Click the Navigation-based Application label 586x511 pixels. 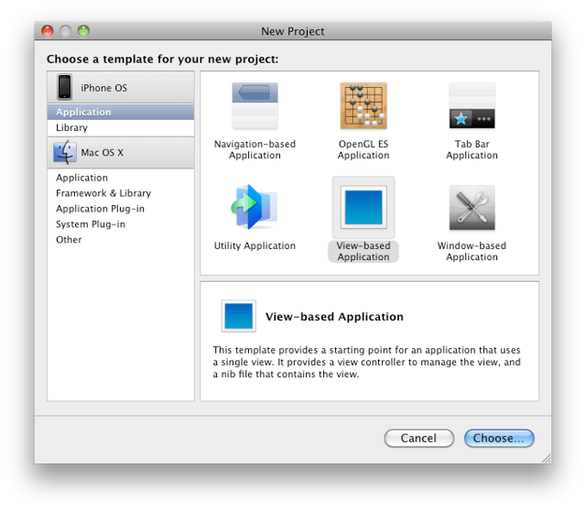point(255,149)
